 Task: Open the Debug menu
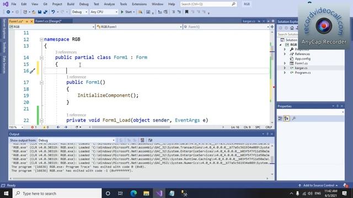84,4
